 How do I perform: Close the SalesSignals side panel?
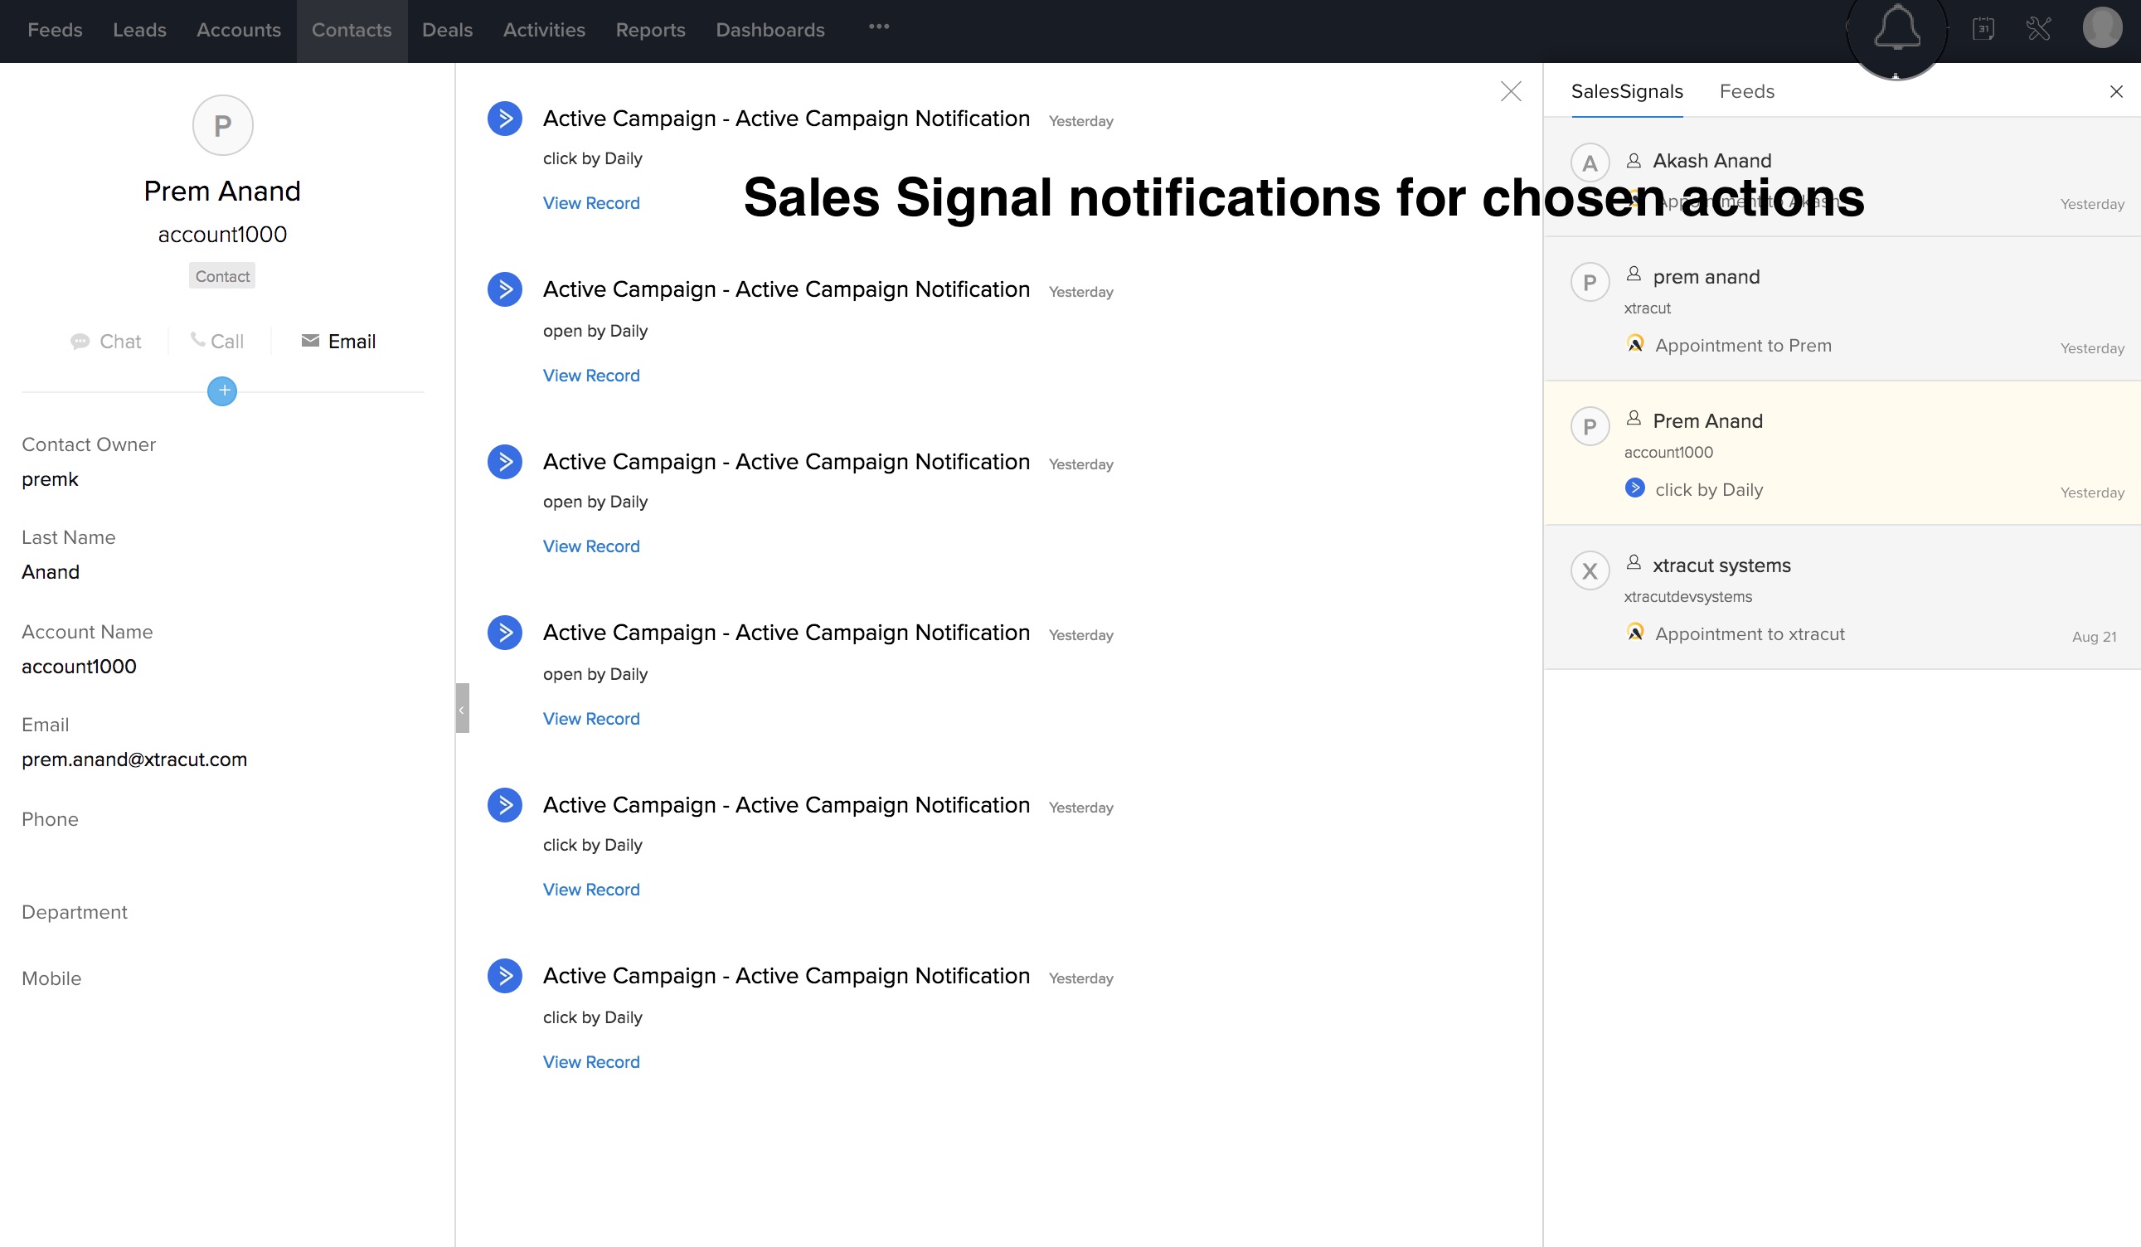pos(2115,92)
